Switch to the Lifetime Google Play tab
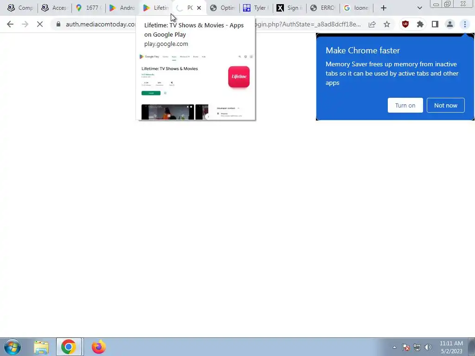The height and width of the screenshot is (356, 475). pos(156,8)
